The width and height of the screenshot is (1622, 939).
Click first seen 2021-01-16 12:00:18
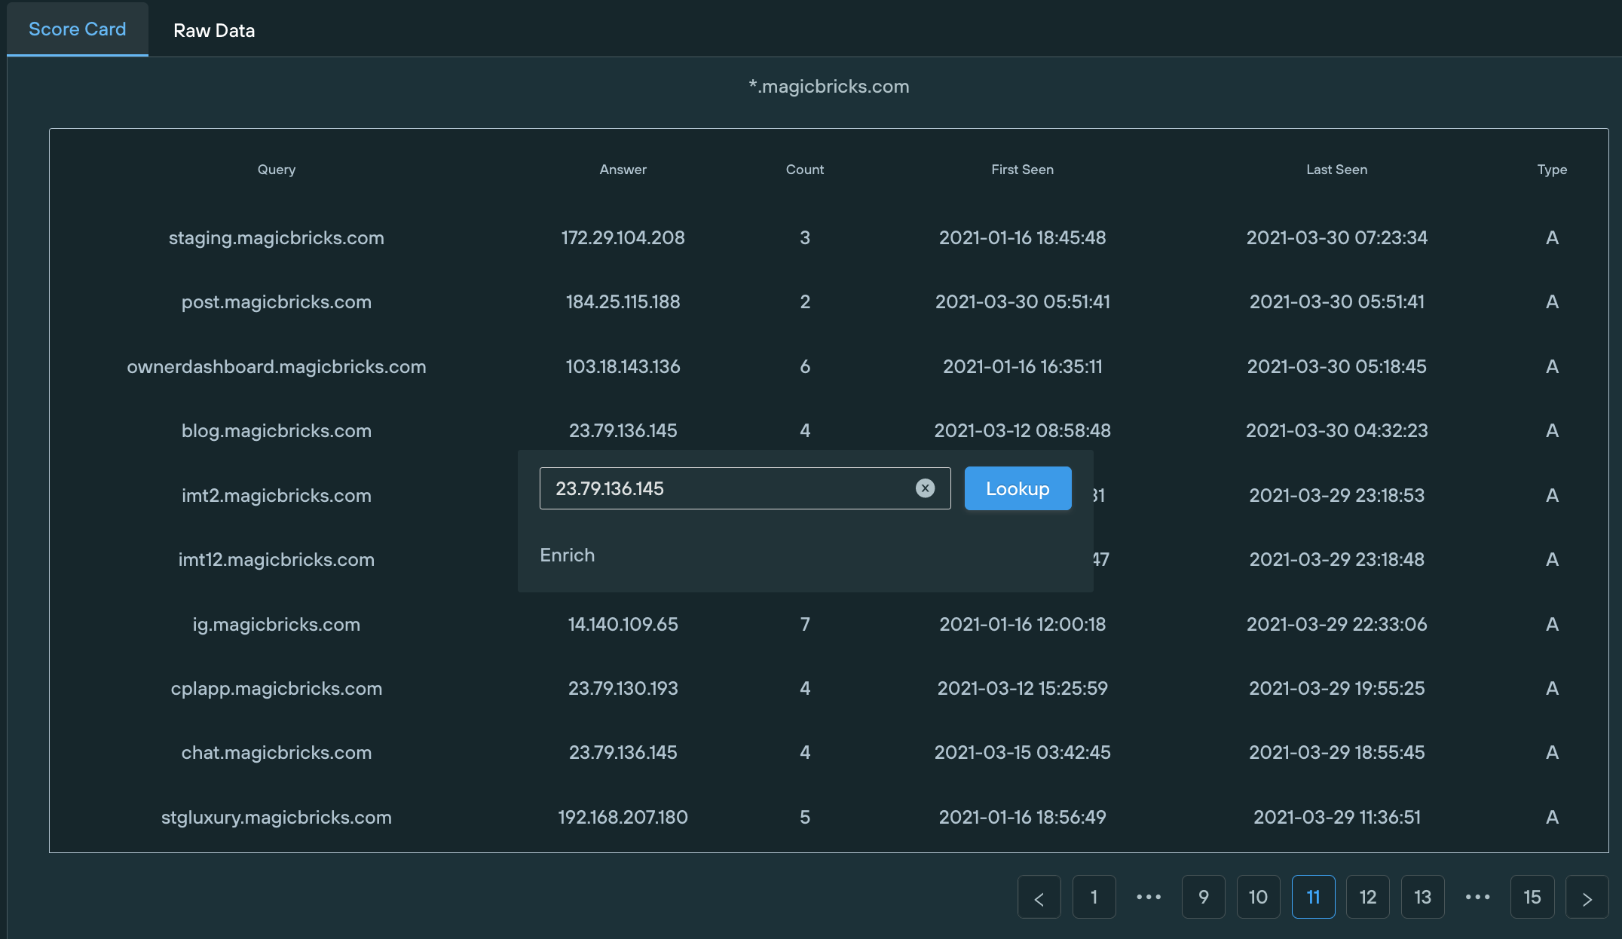pos(1022,625)
